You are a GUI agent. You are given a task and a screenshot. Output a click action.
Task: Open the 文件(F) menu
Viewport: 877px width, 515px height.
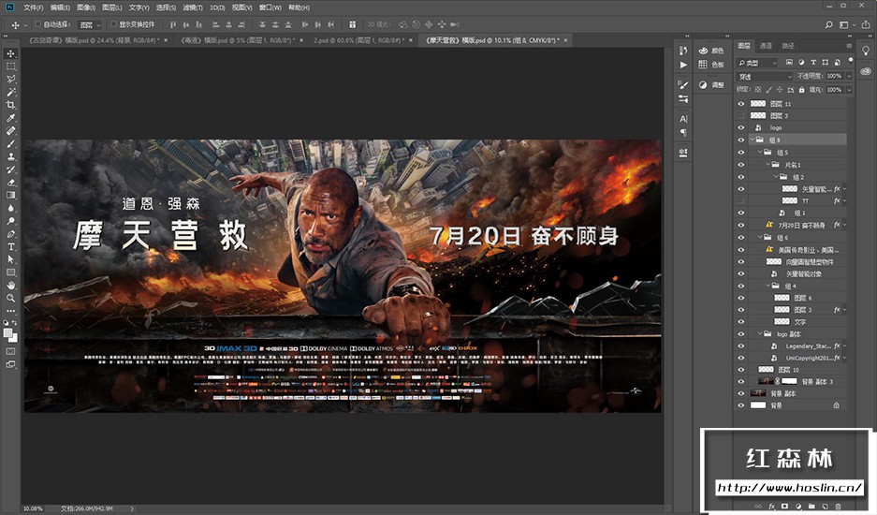tap(34, 7)
